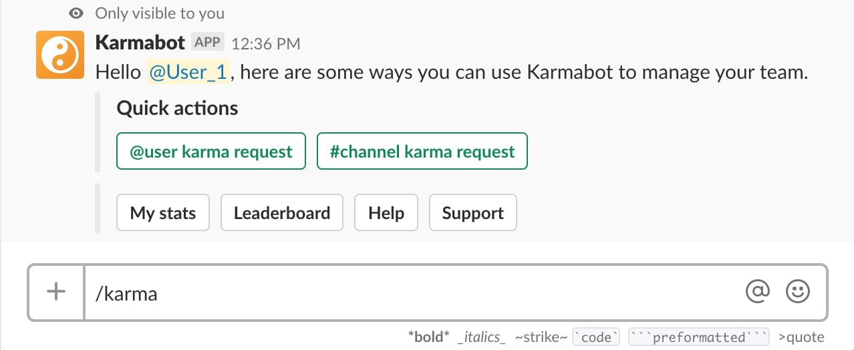Click the plus attachment icon in message box
Image resolution: width=854 pixels, height=350 pixels.
56,292
